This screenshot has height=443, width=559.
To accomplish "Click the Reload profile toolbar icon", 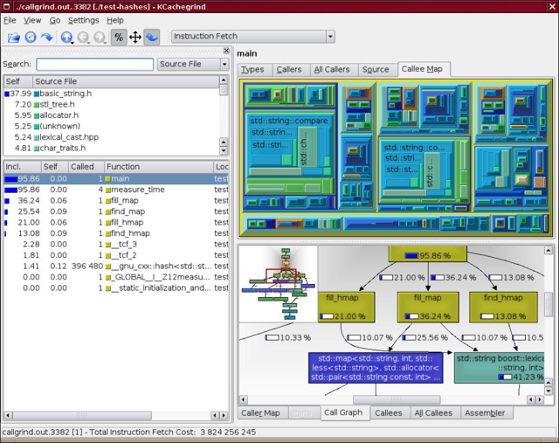I will (31, 37).
